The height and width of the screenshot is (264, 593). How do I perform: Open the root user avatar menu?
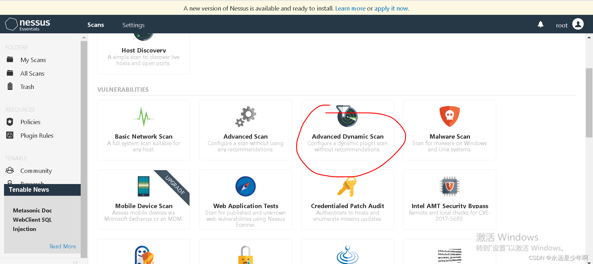578,24
